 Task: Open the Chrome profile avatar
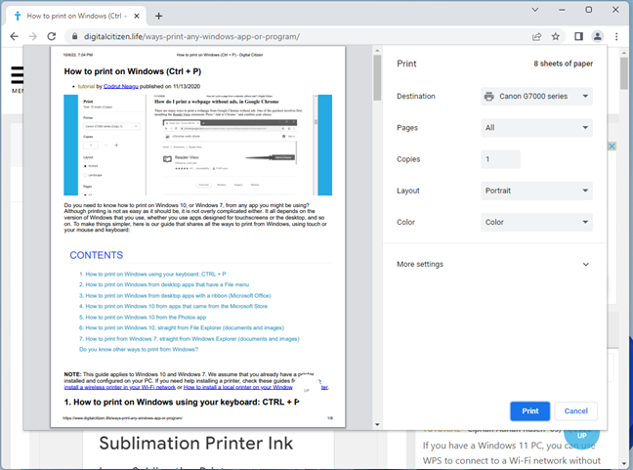598,37
